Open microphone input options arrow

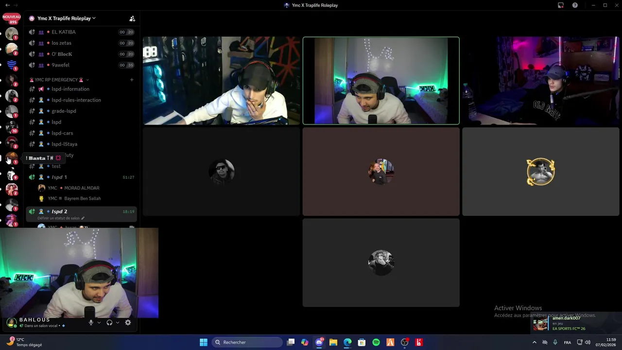pos(99,323)
